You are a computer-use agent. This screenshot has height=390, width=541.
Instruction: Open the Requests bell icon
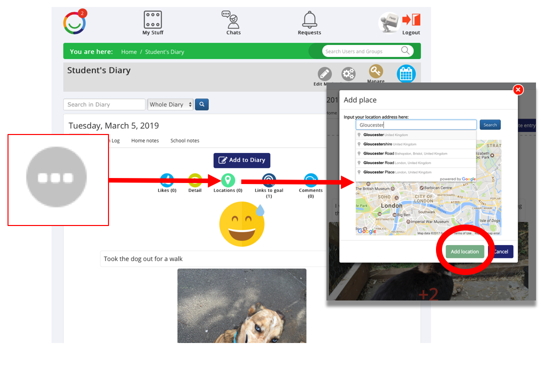click(309, 23)
